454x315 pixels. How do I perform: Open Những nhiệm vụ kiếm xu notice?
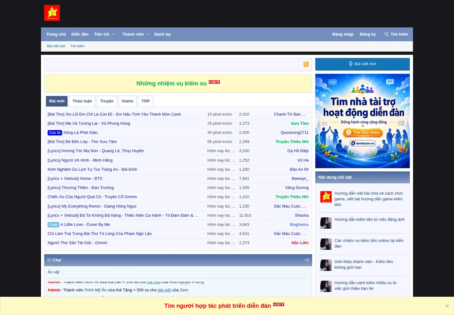[172, 83]
